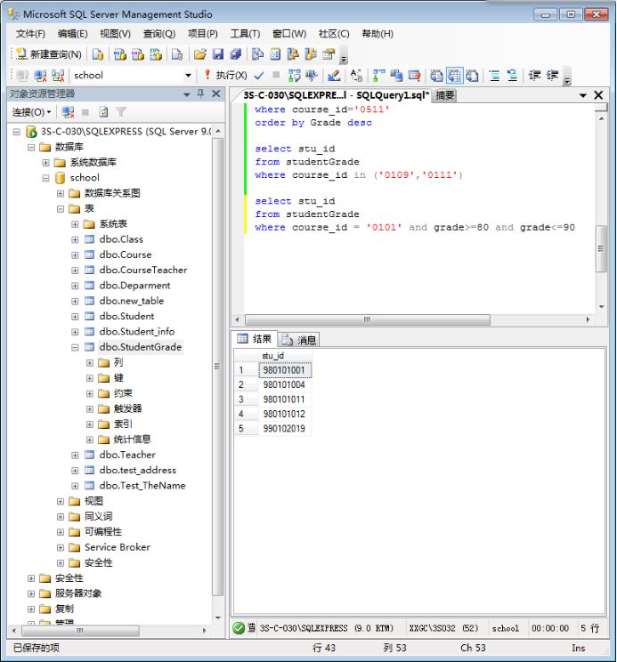The image size is (617, 662).
Task: Parse the query with the checkmark icon
Action: click(x=259, y=76)
